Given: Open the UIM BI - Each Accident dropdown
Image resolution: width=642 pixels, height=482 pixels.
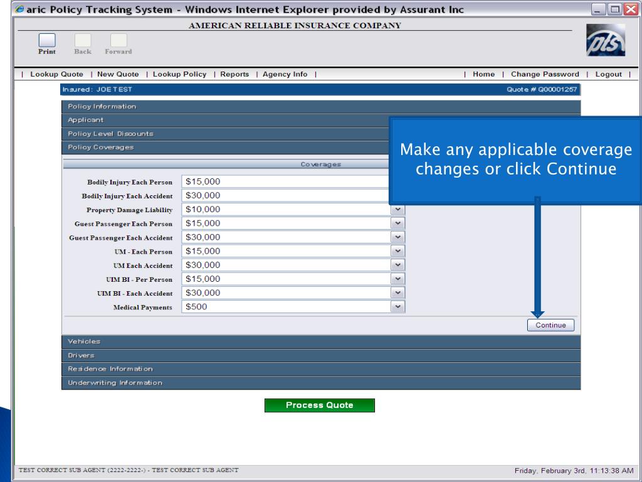Looking at the screenshot, I should [397, 293].
